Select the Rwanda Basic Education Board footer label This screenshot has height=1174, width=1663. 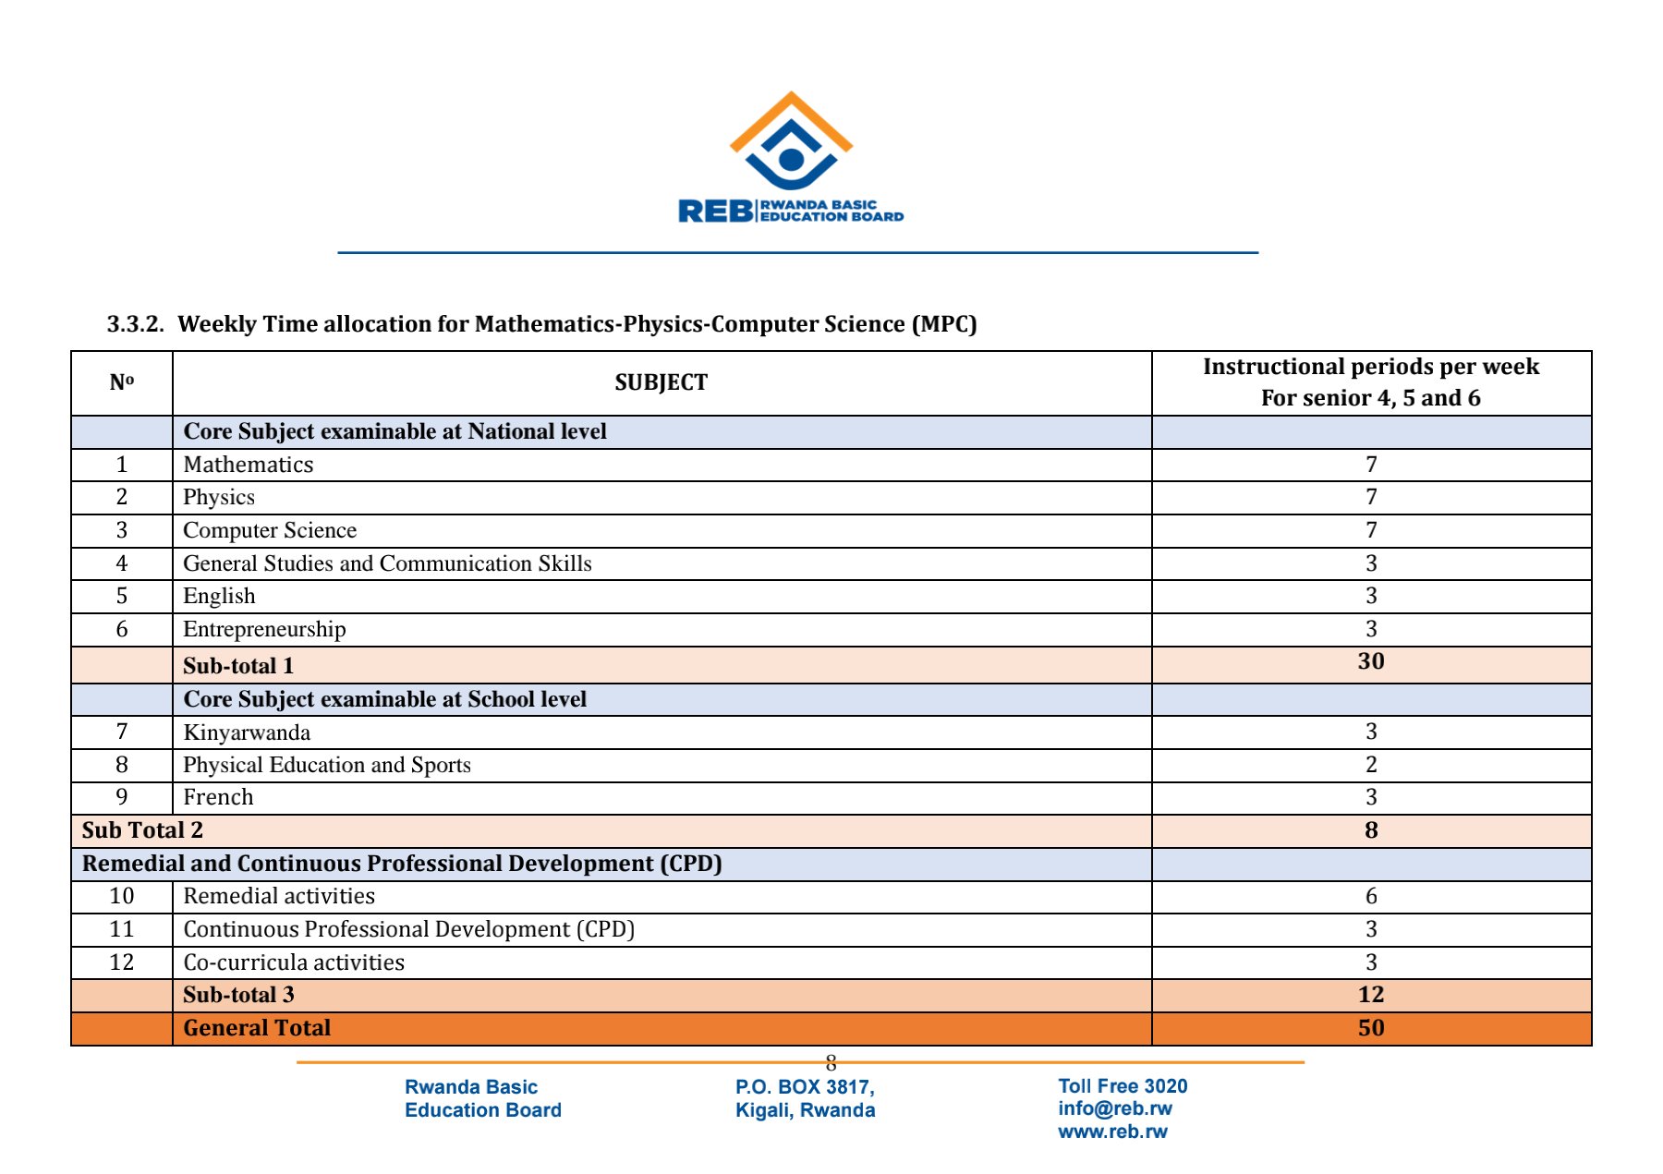tap(480, 1099)
